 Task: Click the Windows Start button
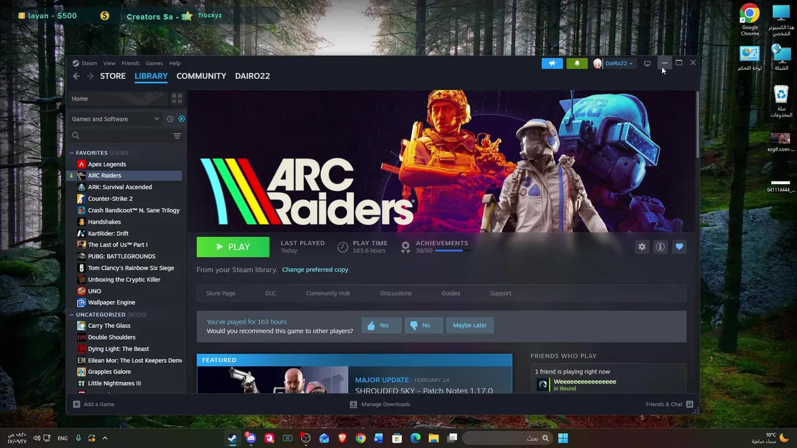pos(562,439)
